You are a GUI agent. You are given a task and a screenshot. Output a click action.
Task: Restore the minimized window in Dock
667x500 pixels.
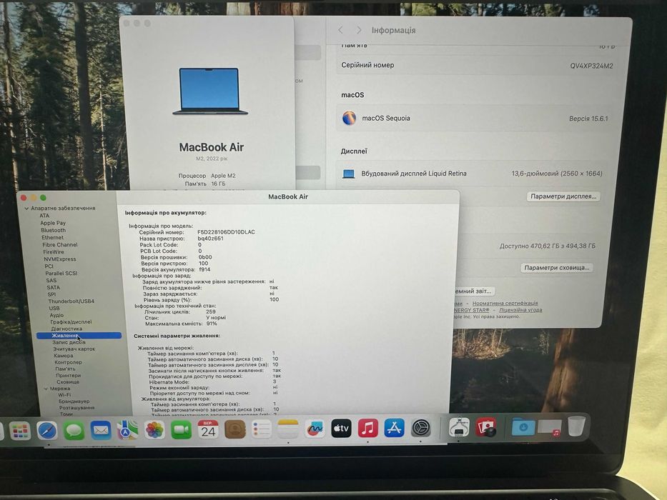pos(550,427)
